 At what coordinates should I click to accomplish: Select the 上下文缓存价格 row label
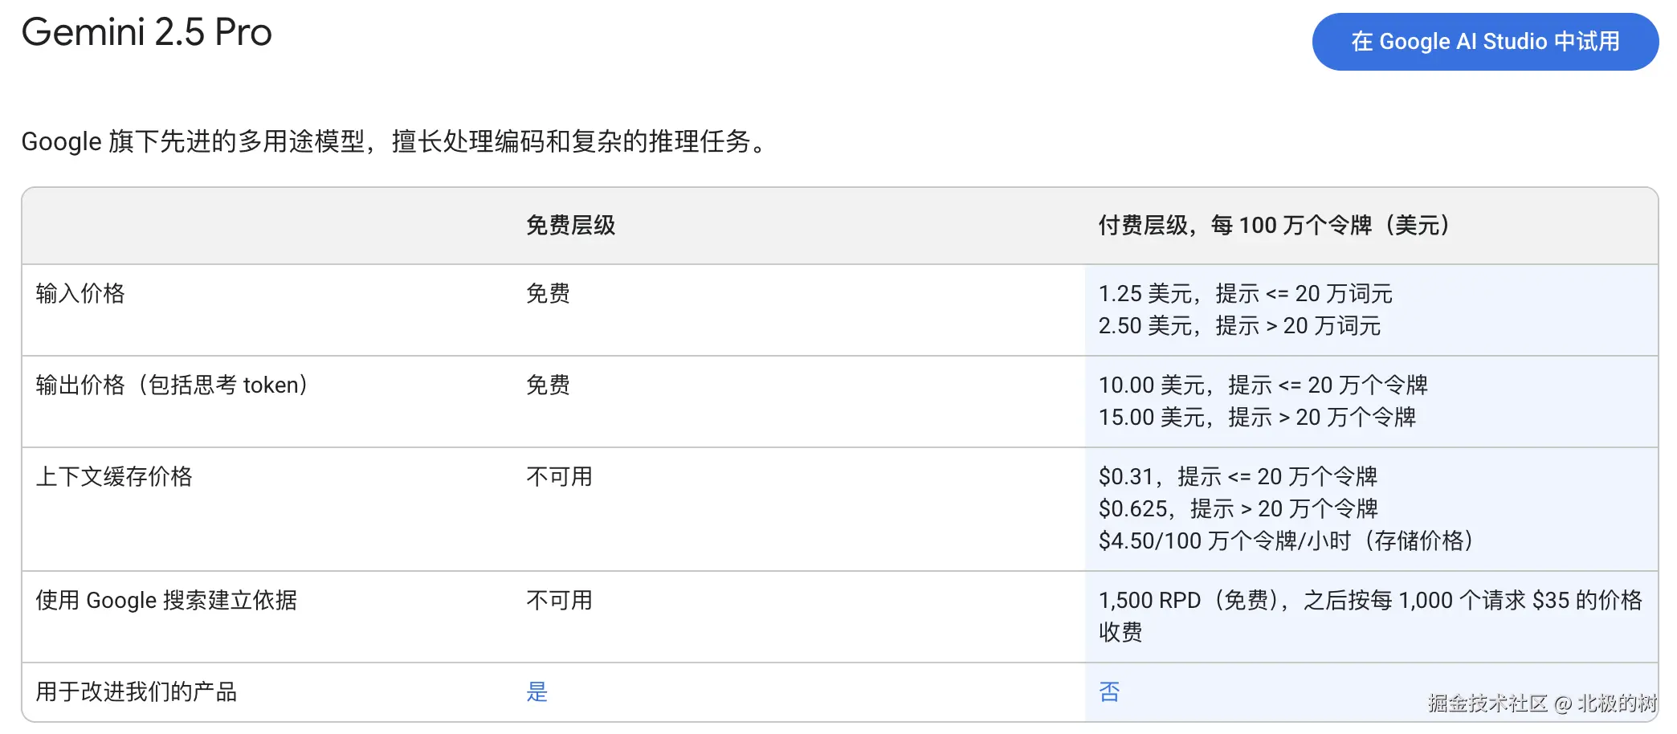pos(114,477)
